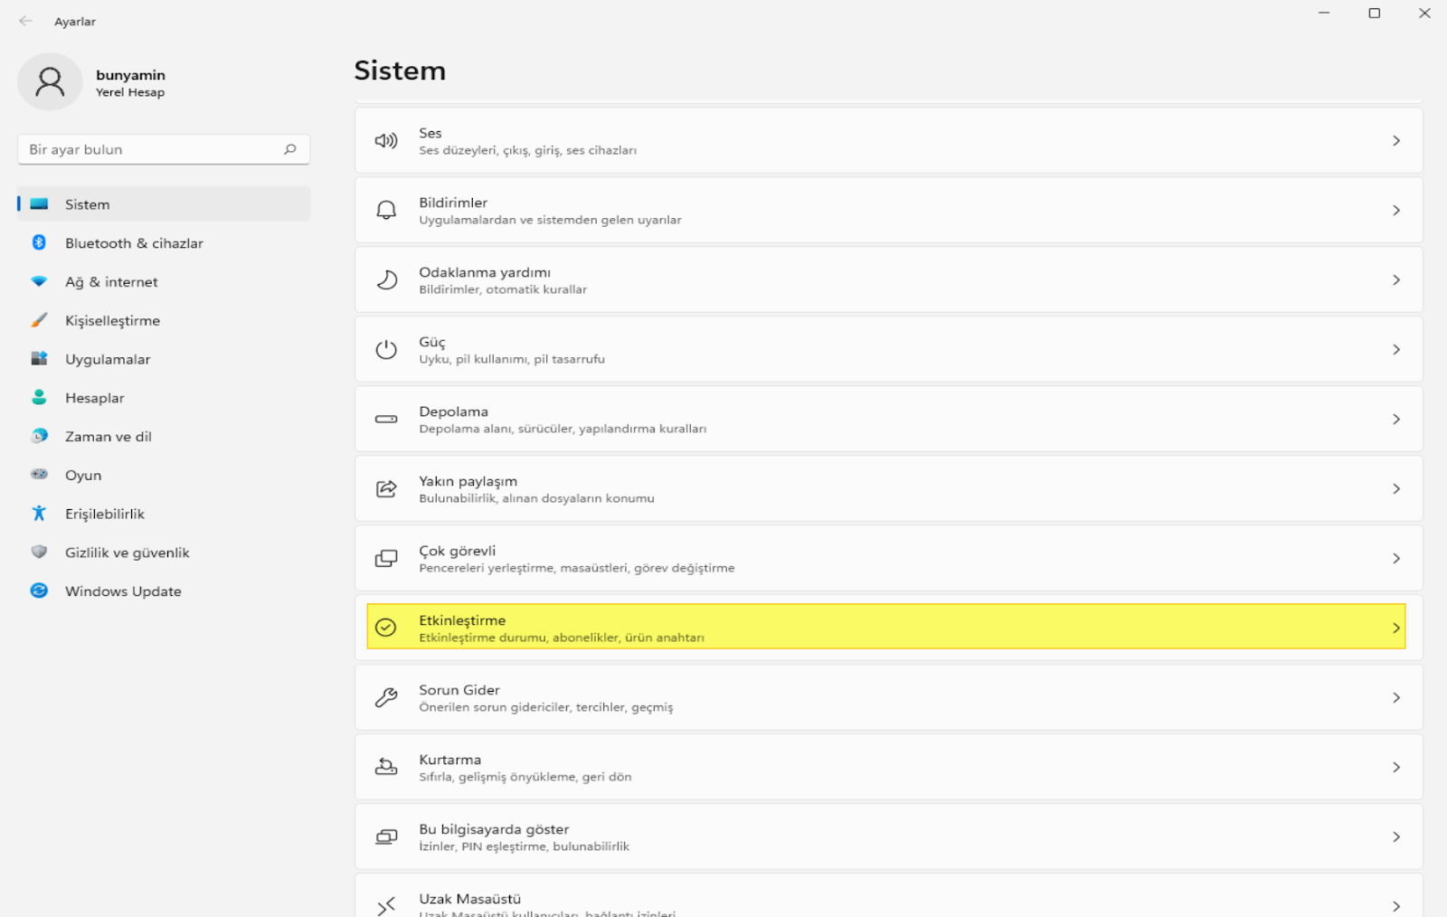Image resolution: width=1447 pixels, height=917 pixels.
Task: Select Sistem in the sidebar
Action: 164,204
